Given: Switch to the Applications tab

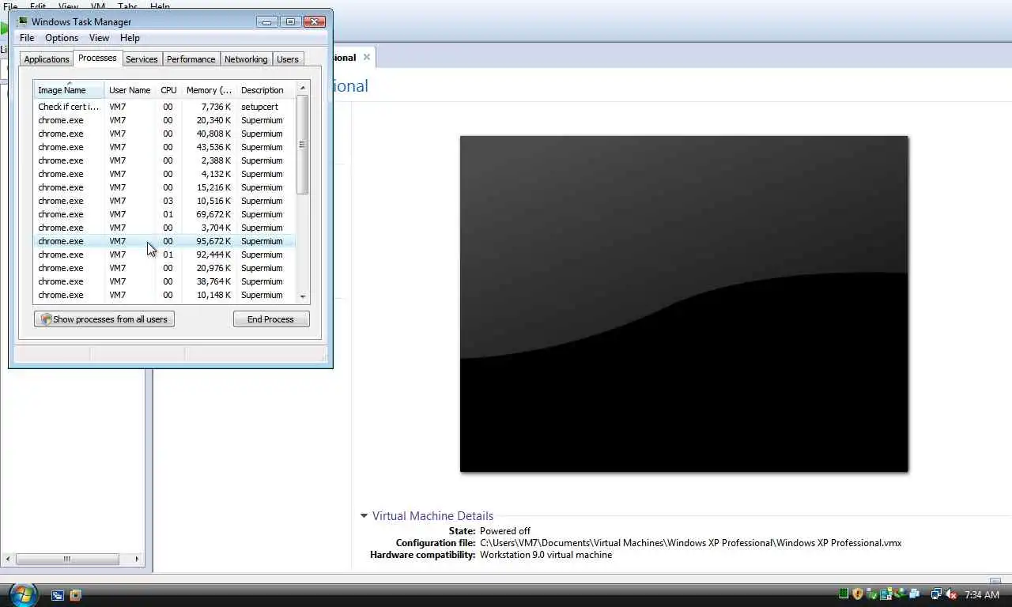Looking at the screenshot, I should 47,59.
